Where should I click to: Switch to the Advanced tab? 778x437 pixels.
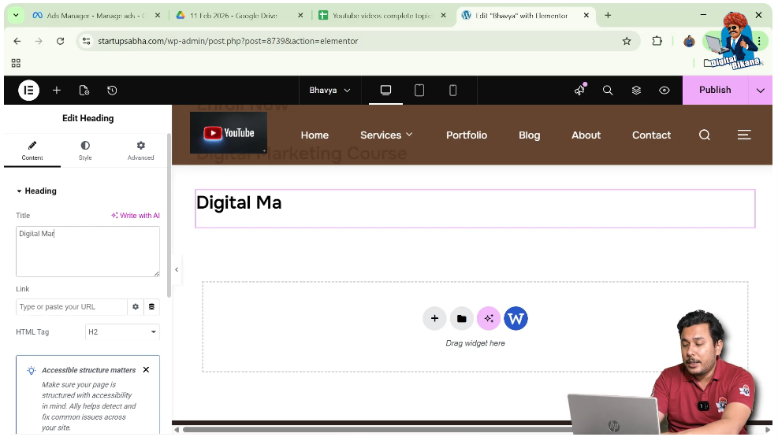[x=140, y=150]
